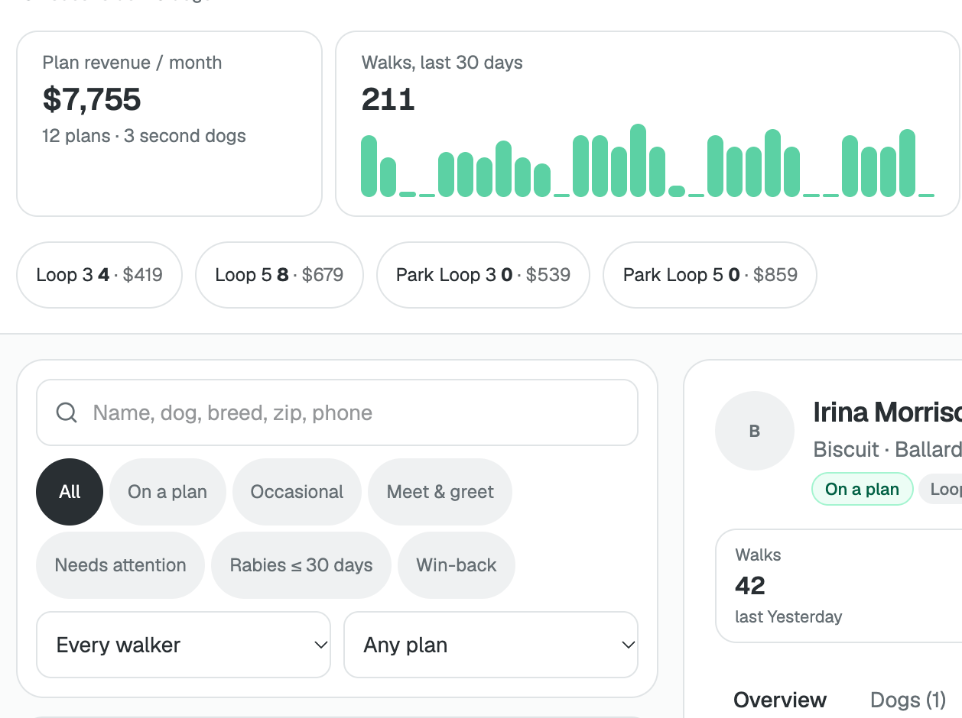The width and height of the screenshot is (962, 718).
Task: Select the Meet & greet filter
Action: [x=440, y=492]
